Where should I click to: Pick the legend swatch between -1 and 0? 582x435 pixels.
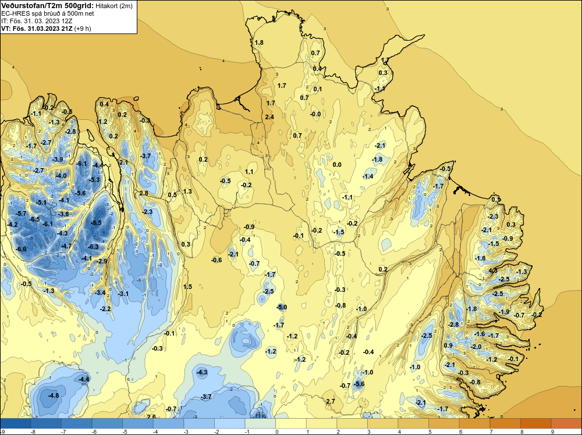[261, 423]
